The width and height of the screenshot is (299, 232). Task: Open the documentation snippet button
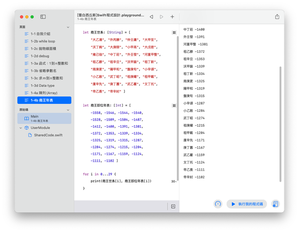click(275, 204)
